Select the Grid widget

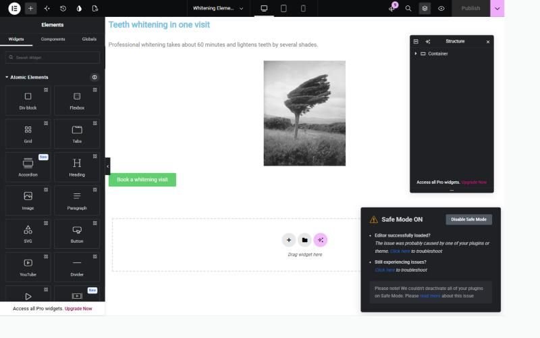[x=28, y=134]
